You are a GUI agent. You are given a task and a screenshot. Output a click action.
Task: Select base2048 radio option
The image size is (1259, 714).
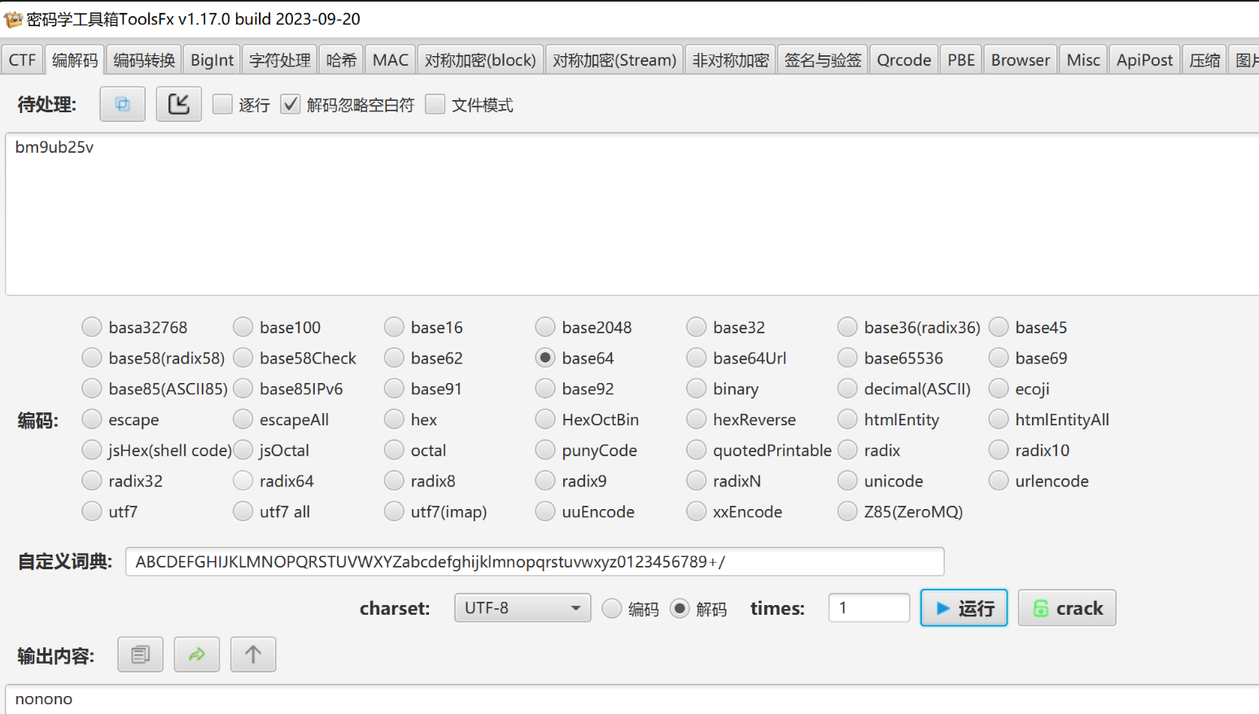coord(545,327)
